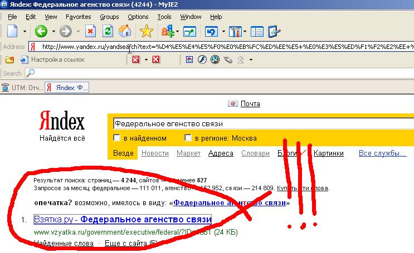Go back with the green Back arrow
414x253 pixels.
tap(41, 31)
